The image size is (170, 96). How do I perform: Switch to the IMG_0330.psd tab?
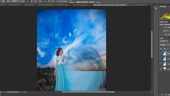tap(29, 5)
